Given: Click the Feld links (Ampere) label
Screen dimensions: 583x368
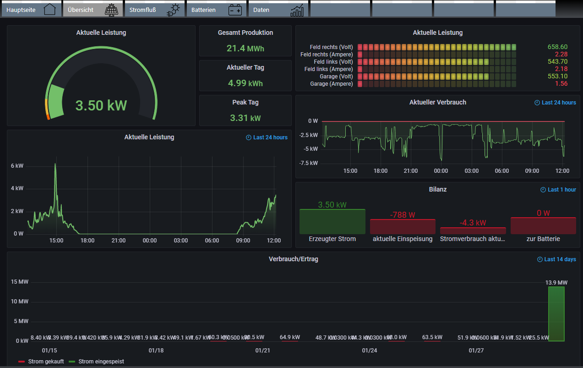Looking at the screenshot, I should pyautogui.click(x=328, y=69).
